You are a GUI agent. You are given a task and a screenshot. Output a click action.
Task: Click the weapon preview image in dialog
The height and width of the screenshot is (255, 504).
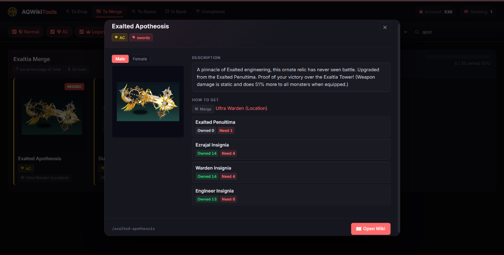point(148,101)
